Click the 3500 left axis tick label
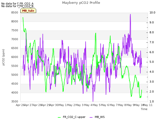Viewport: 163px width, 122px height. pos(15,102)
